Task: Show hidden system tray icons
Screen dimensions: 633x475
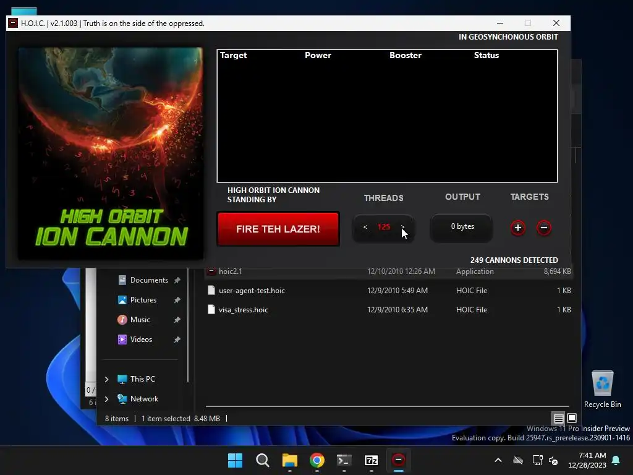Action: click(x=498, y=460)
